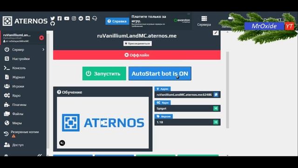Click the Плагины puzzle icon

7,105
